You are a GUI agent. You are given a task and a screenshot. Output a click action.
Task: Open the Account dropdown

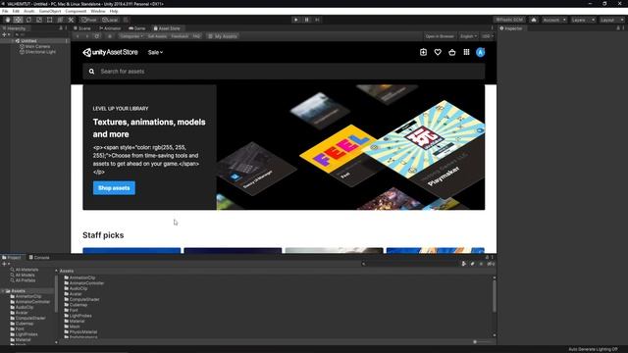click(x=554, y=20)
